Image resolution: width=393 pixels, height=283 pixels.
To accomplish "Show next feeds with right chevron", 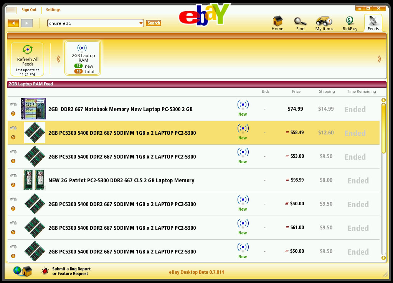I will (x=379, y=59).
